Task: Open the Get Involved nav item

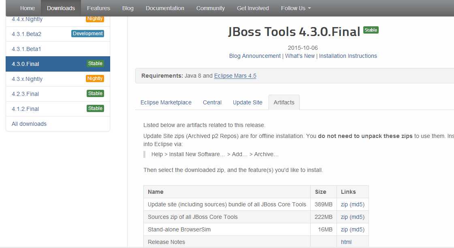Action: click(x=253, y=8)
